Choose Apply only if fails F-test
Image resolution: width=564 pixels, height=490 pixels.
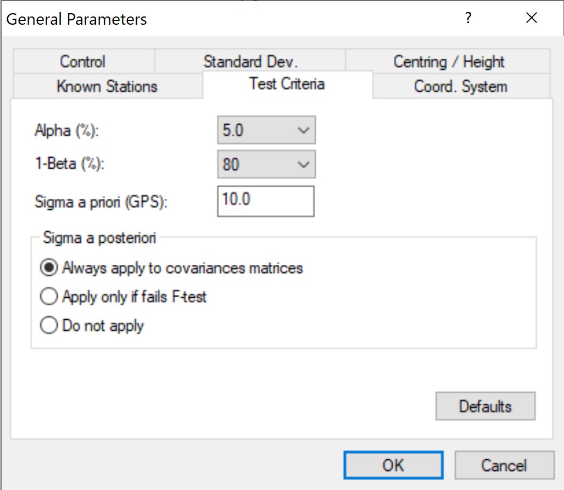(49, 297)
